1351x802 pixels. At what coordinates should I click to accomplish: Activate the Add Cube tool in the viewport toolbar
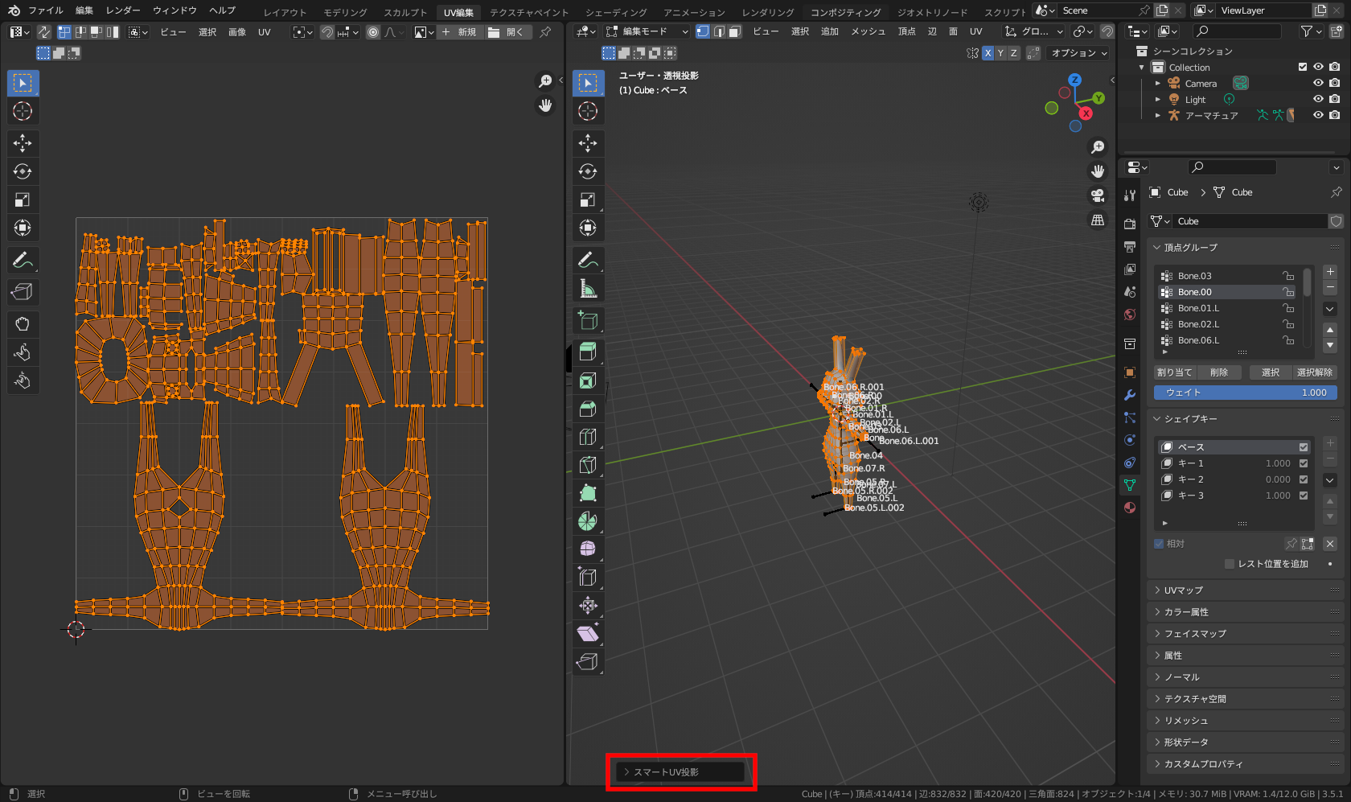click(588, 320)
